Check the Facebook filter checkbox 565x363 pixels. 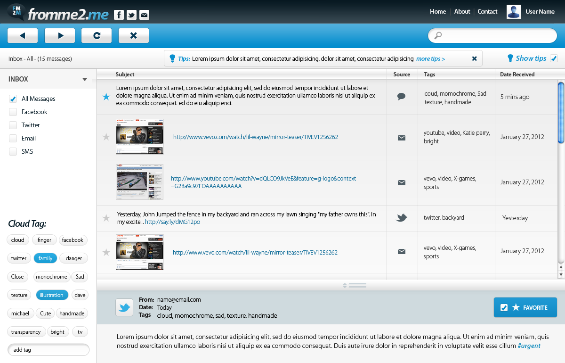point(13,112)
